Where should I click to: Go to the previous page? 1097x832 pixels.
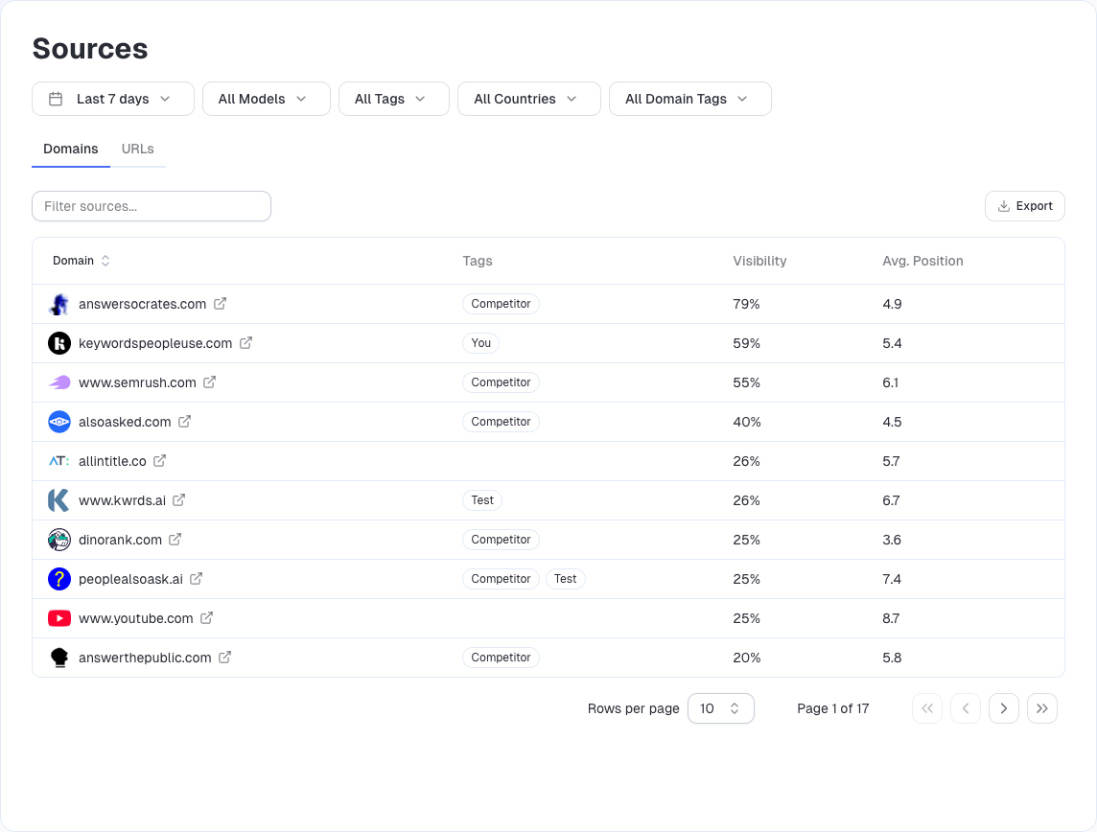point(966,708)
